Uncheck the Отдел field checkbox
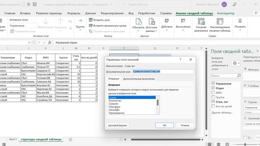Screen dimensions: 260x146 pos(213,88)
